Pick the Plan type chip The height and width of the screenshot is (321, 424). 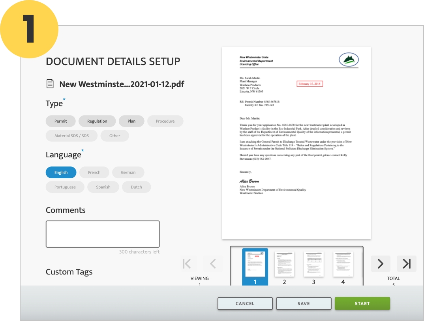(x=131, y=121)
